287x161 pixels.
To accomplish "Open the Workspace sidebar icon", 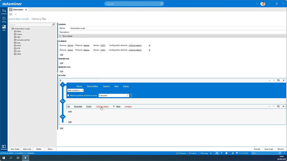I will tap(4, 147).
